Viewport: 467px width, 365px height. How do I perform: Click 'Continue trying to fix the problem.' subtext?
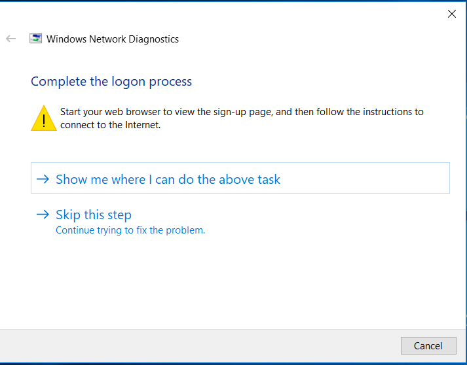point(130,230)
